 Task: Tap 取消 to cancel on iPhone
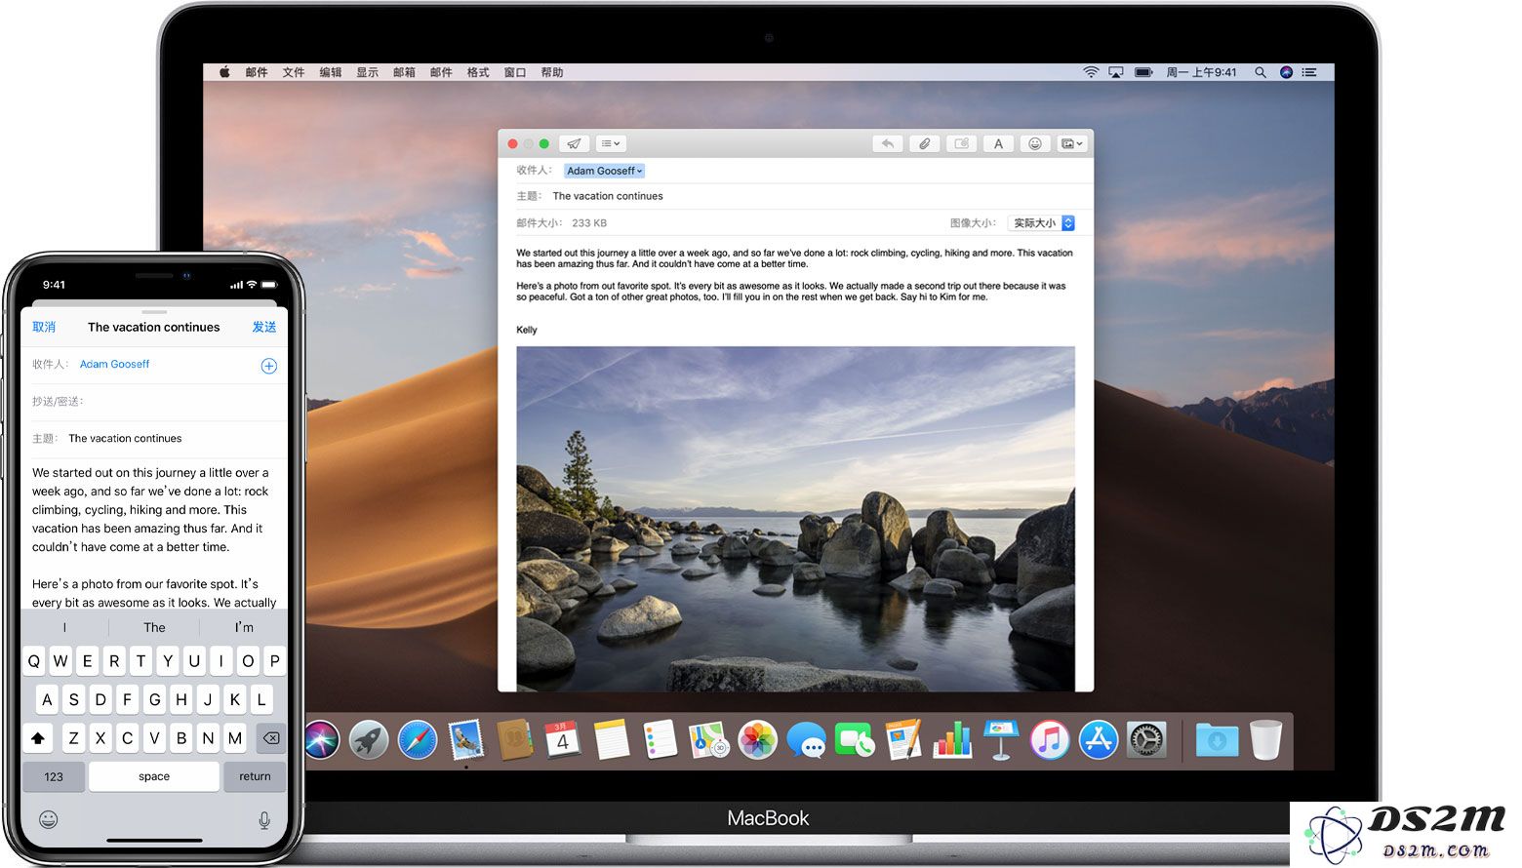click(44, 327)
